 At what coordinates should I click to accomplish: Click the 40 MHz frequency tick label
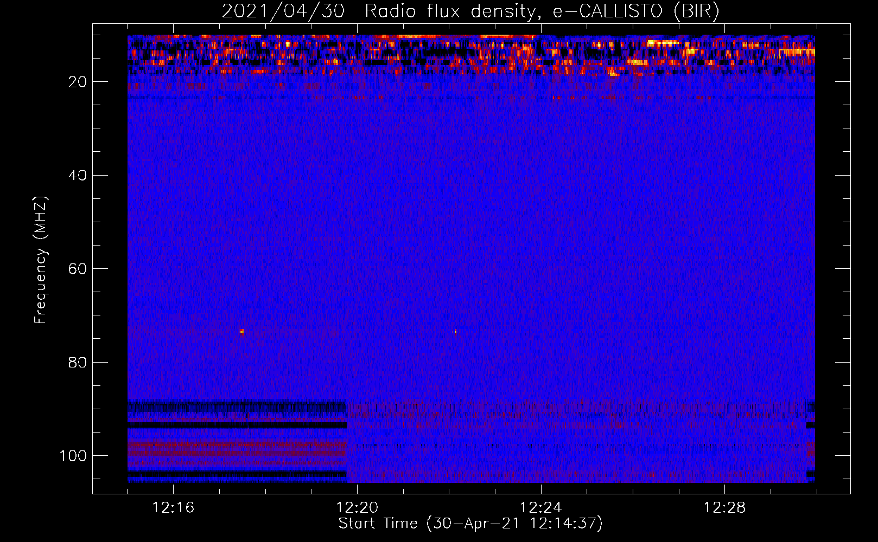(x=78, y=175)
